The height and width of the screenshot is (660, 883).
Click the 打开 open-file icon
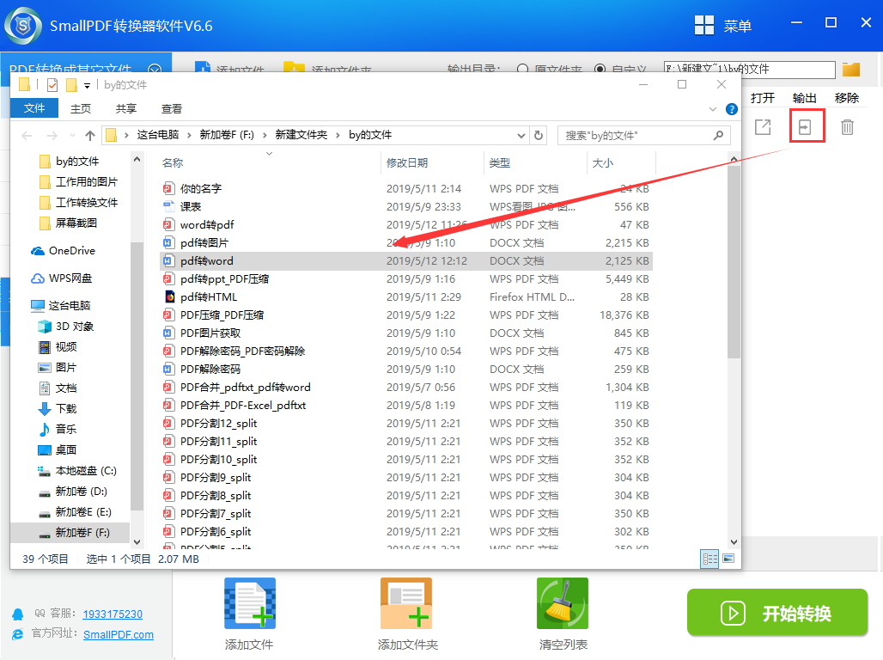[763, 127]
